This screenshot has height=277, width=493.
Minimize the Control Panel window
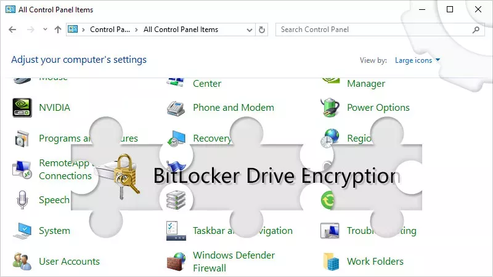pos(422,9)
